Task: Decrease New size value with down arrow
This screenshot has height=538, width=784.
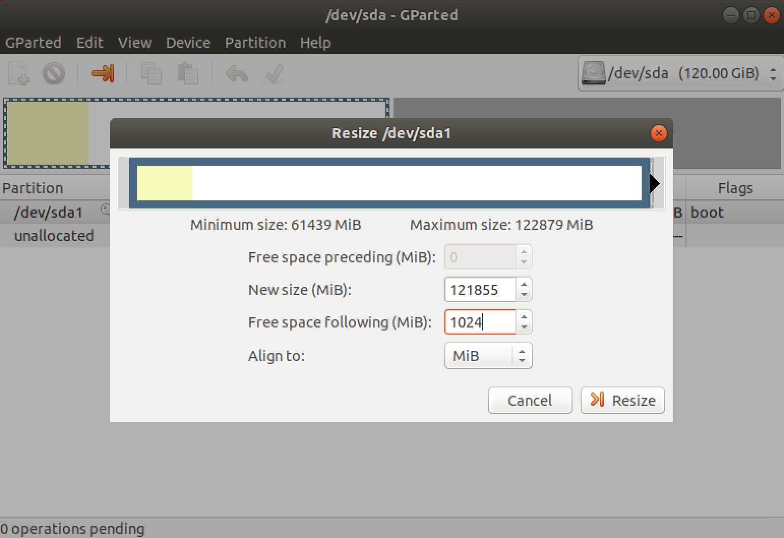Action: click(x=524, y=295)
